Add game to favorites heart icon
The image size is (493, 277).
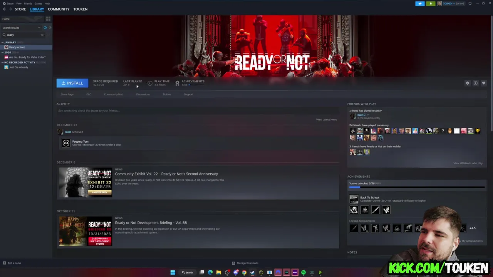(x=484, y=83)
